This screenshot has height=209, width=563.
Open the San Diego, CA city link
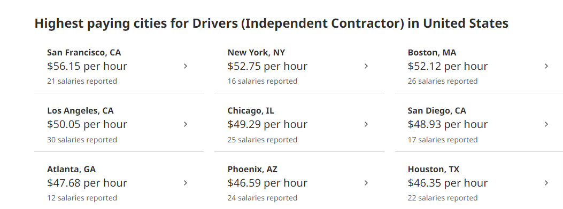437,111
